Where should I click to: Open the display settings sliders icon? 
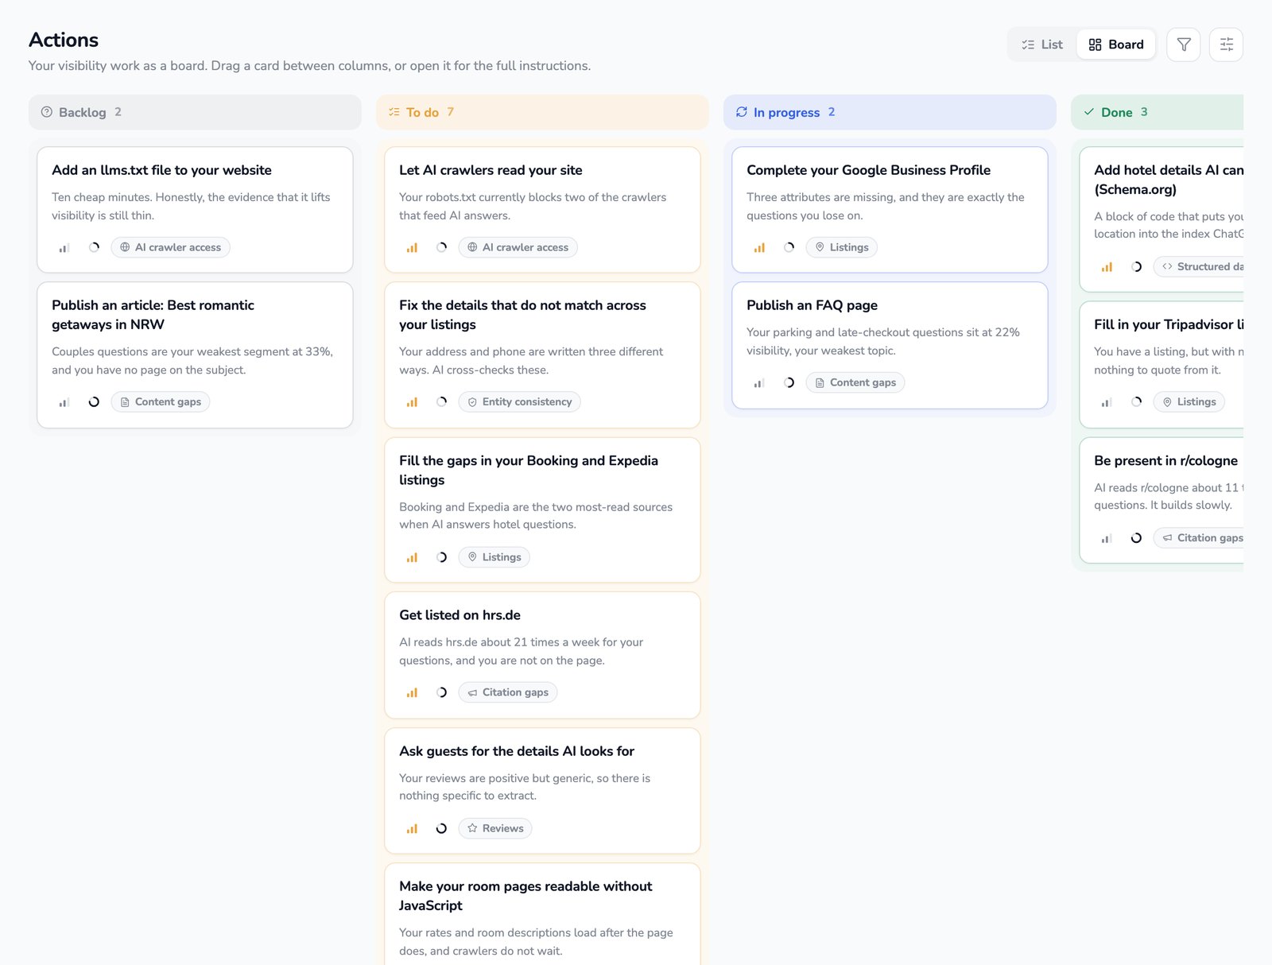point(1226,45)
